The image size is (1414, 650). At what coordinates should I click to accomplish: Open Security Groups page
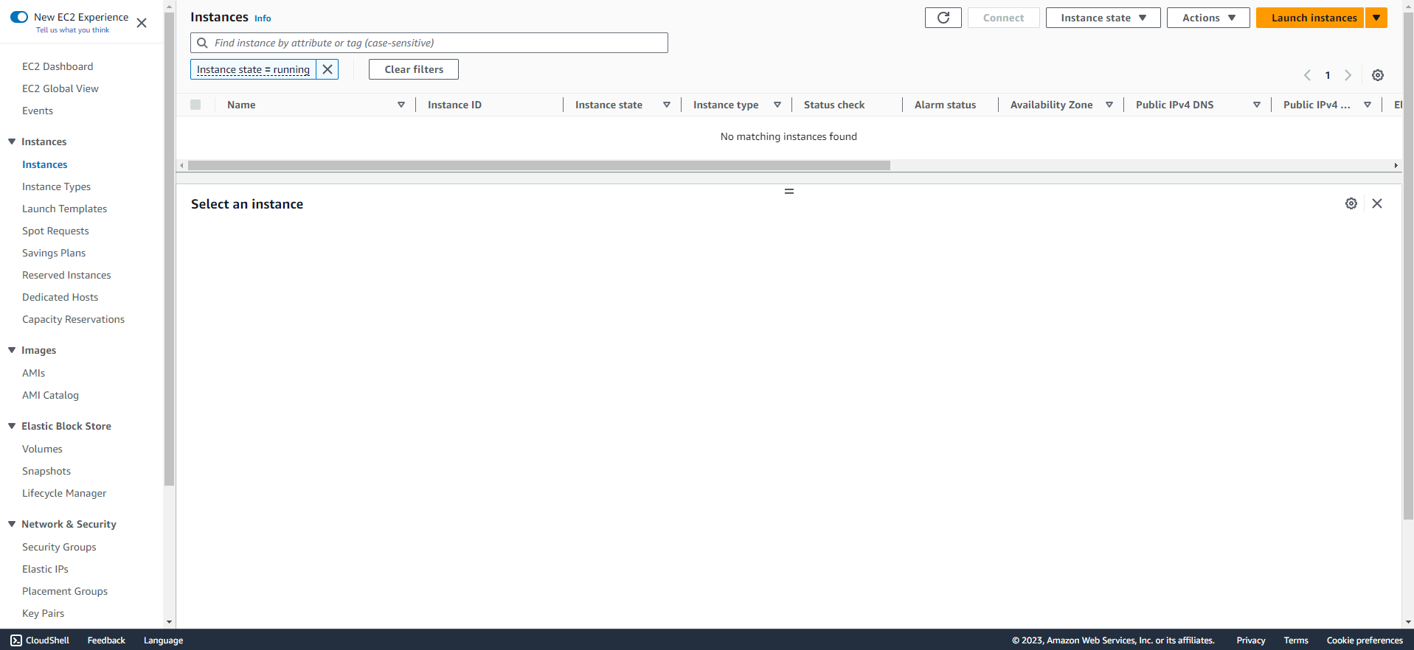[x=59, y=547]
